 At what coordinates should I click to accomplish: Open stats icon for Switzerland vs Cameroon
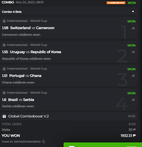click(133, 28)
